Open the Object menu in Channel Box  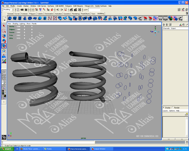pyautogui.click(x=173, y=28)
